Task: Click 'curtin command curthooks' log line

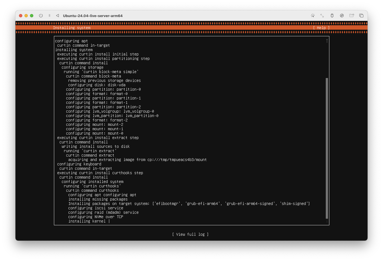Action: click(x=92, y=190)
